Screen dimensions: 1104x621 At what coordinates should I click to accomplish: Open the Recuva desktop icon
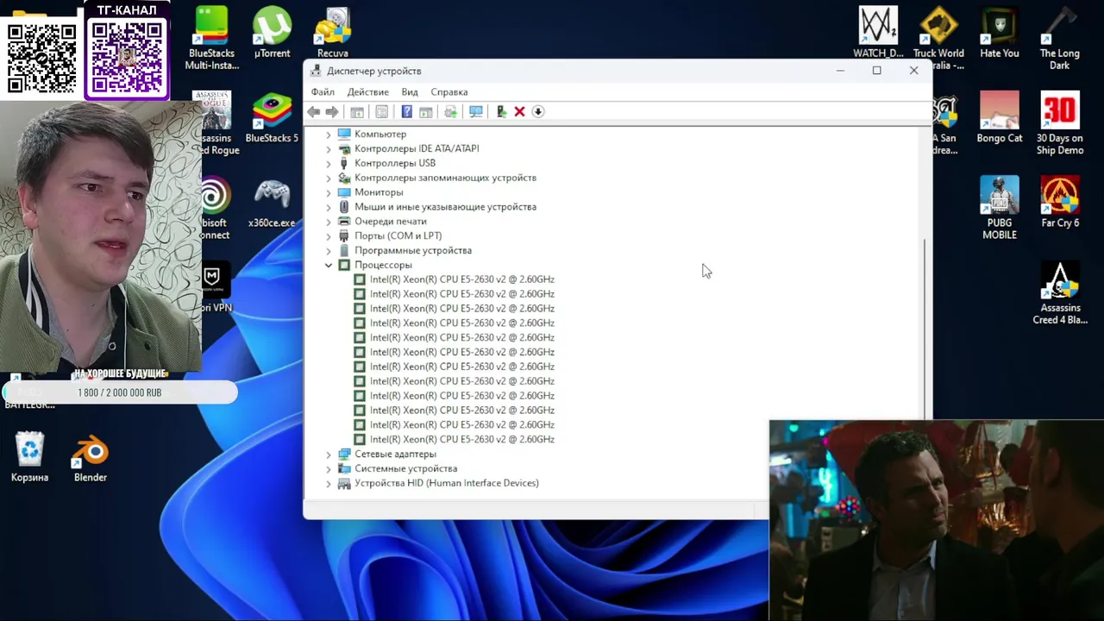coord(332,33)
